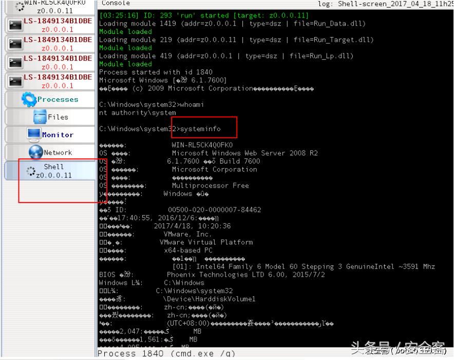Select the WIN-RL5CK4QOFKO z0.0.0.11 entry label

[x=55, y=7]
